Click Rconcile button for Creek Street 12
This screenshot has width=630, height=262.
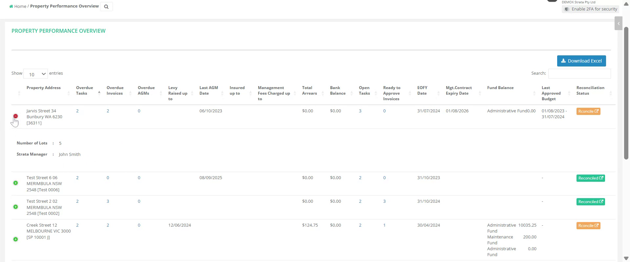pyautogui.click(x=588, y=226)
